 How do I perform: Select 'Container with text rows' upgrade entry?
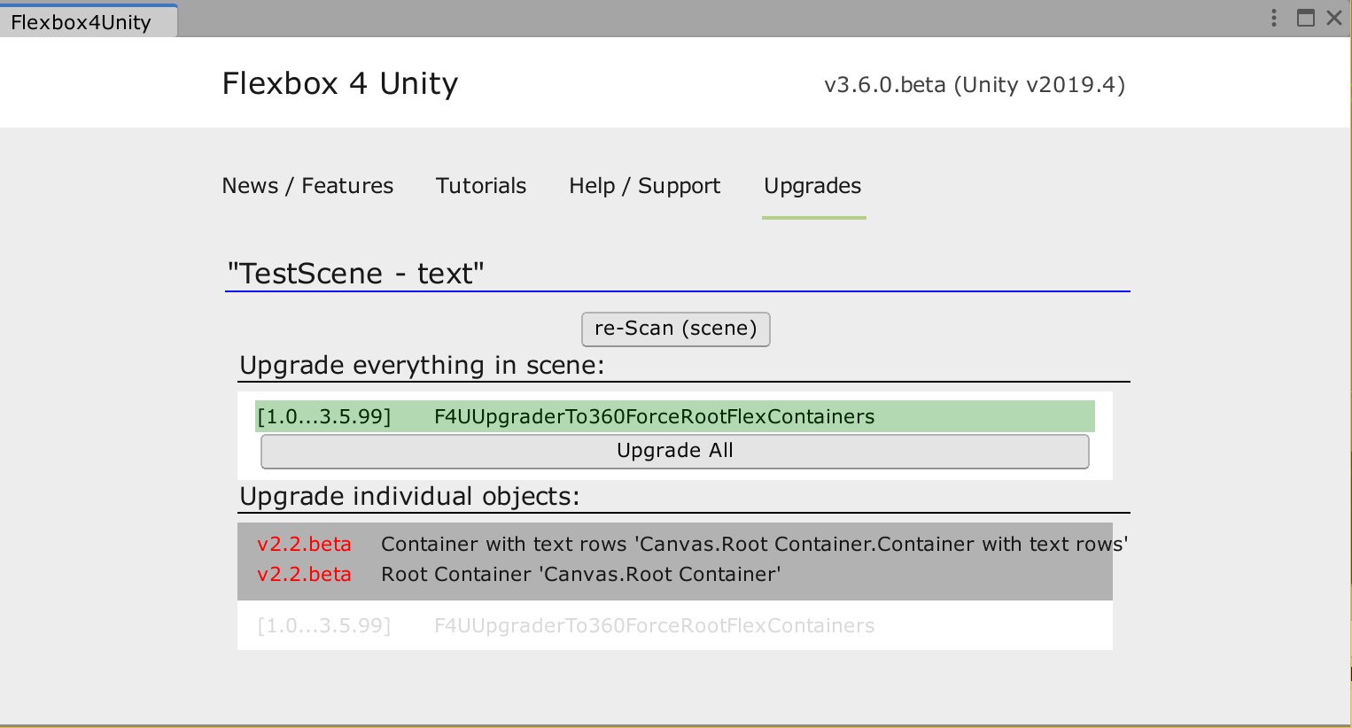675,544
